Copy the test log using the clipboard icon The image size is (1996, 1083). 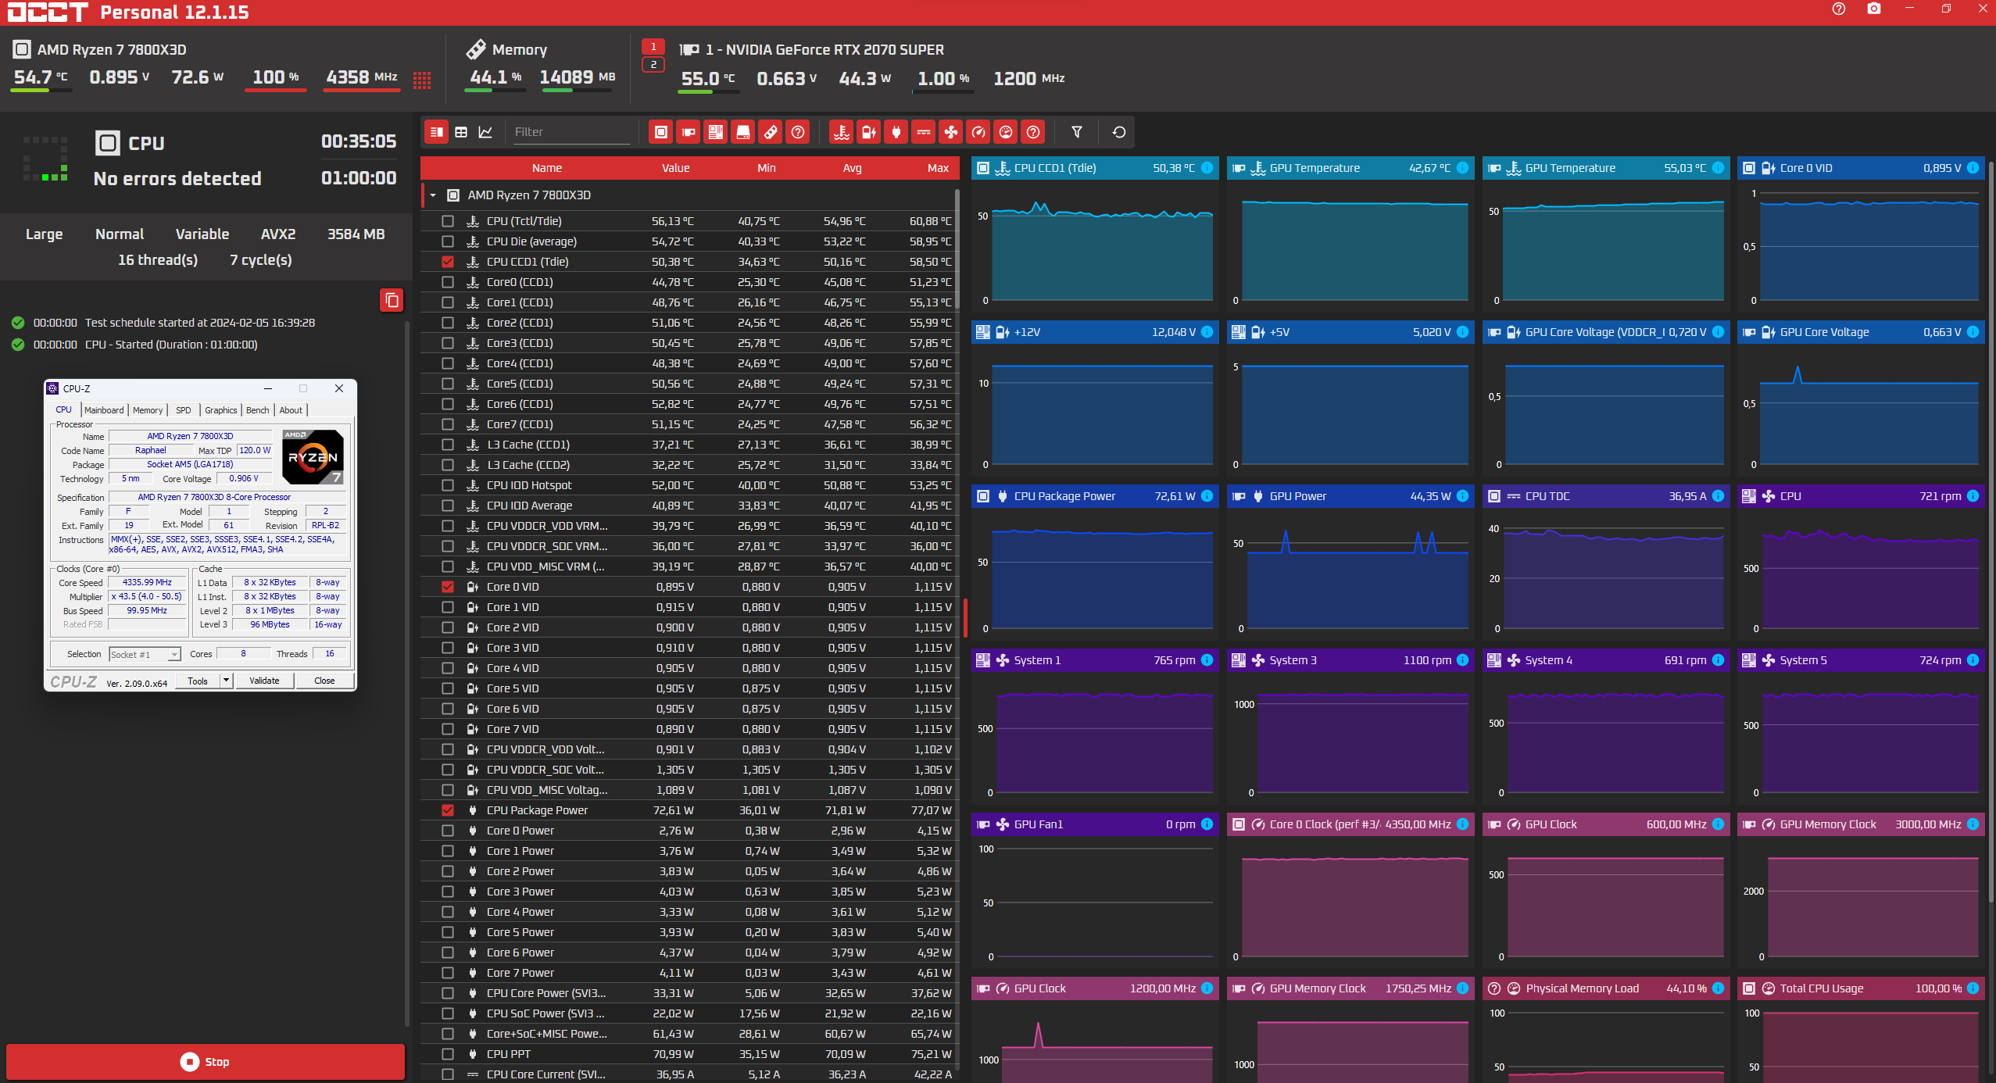pos(392,300)
